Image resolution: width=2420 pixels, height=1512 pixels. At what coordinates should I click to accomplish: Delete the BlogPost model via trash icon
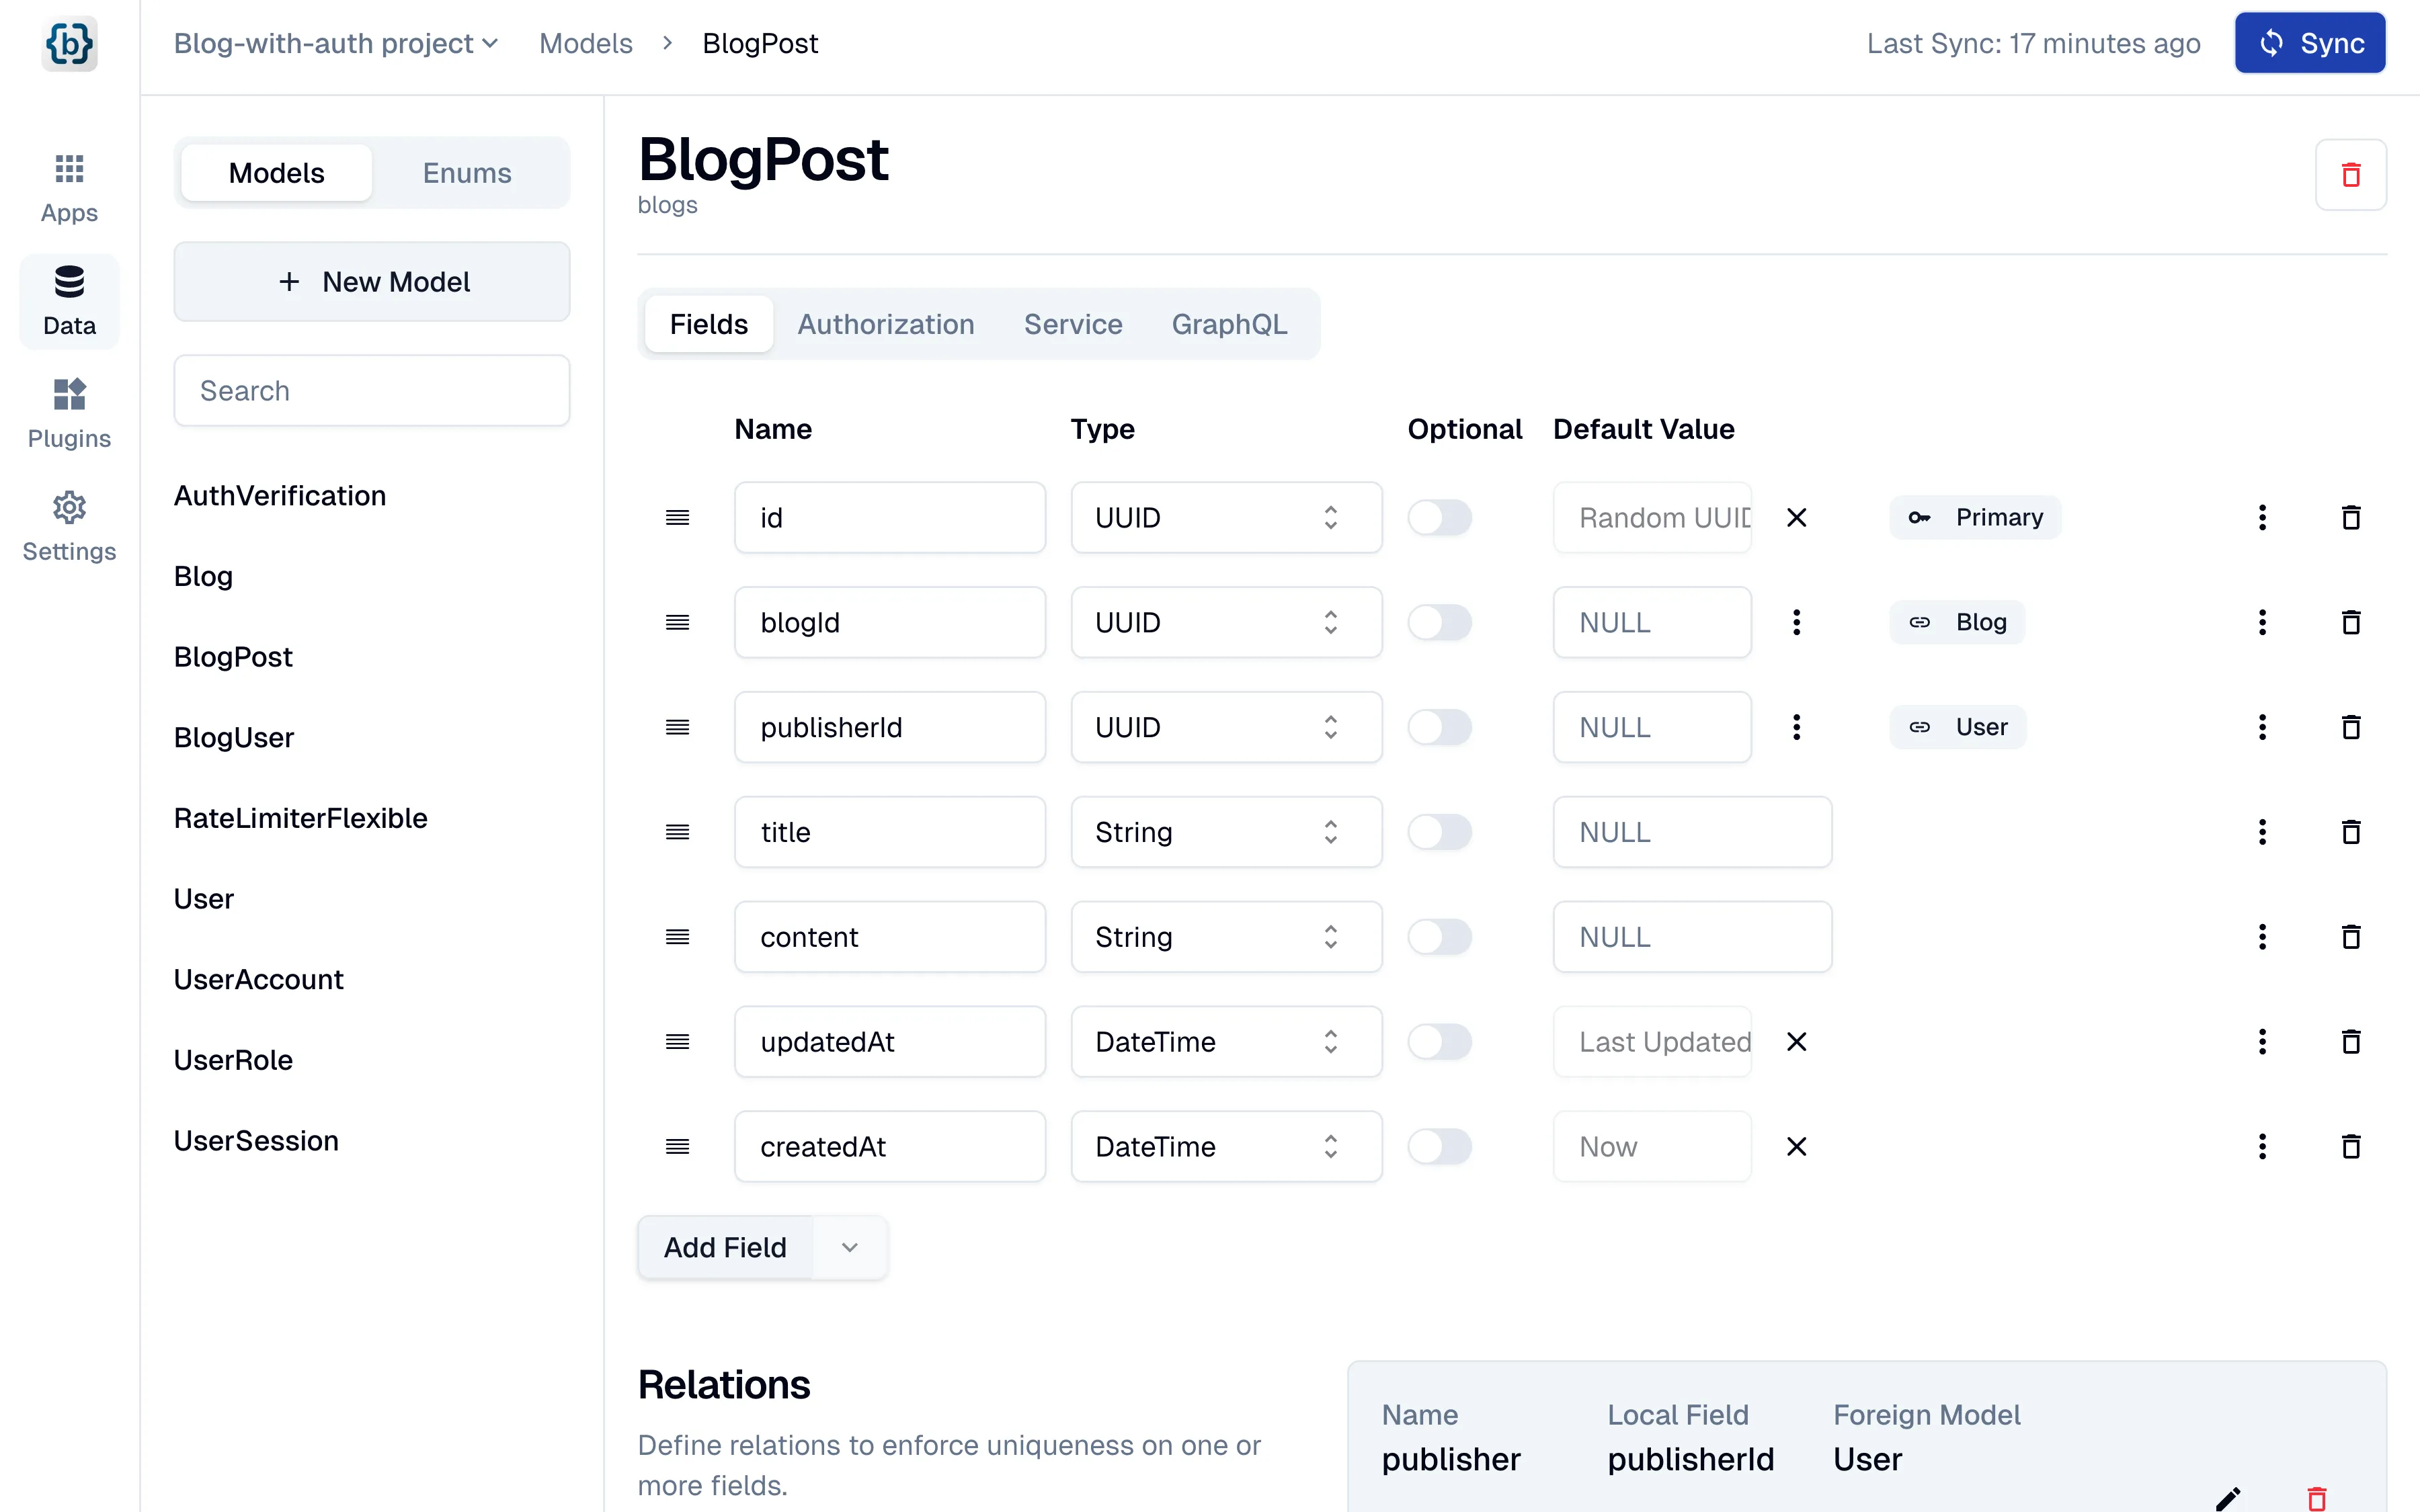[2352, 174]
